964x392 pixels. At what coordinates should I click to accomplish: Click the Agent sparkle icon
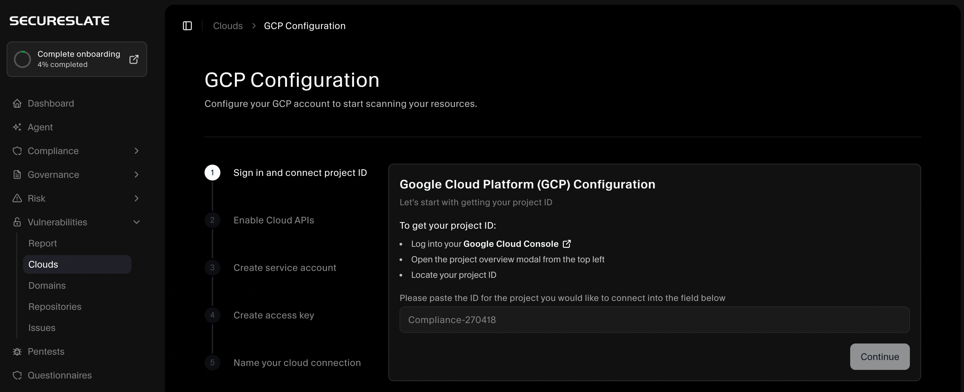click(17, 127)
